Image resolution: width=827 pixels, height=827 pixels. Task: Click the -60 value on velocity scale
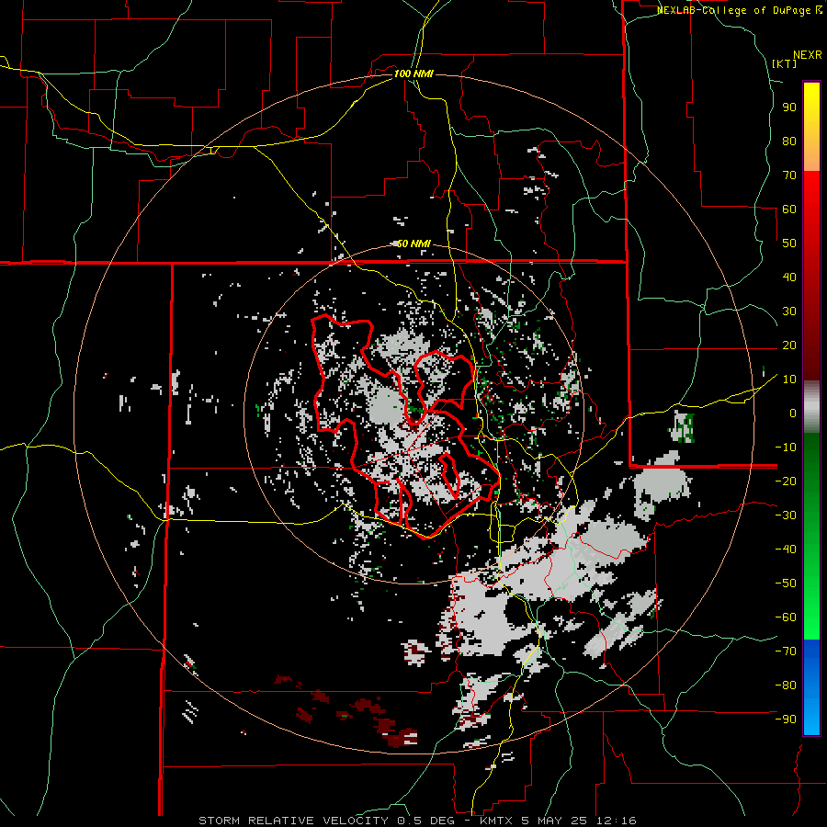pos(786,617)
